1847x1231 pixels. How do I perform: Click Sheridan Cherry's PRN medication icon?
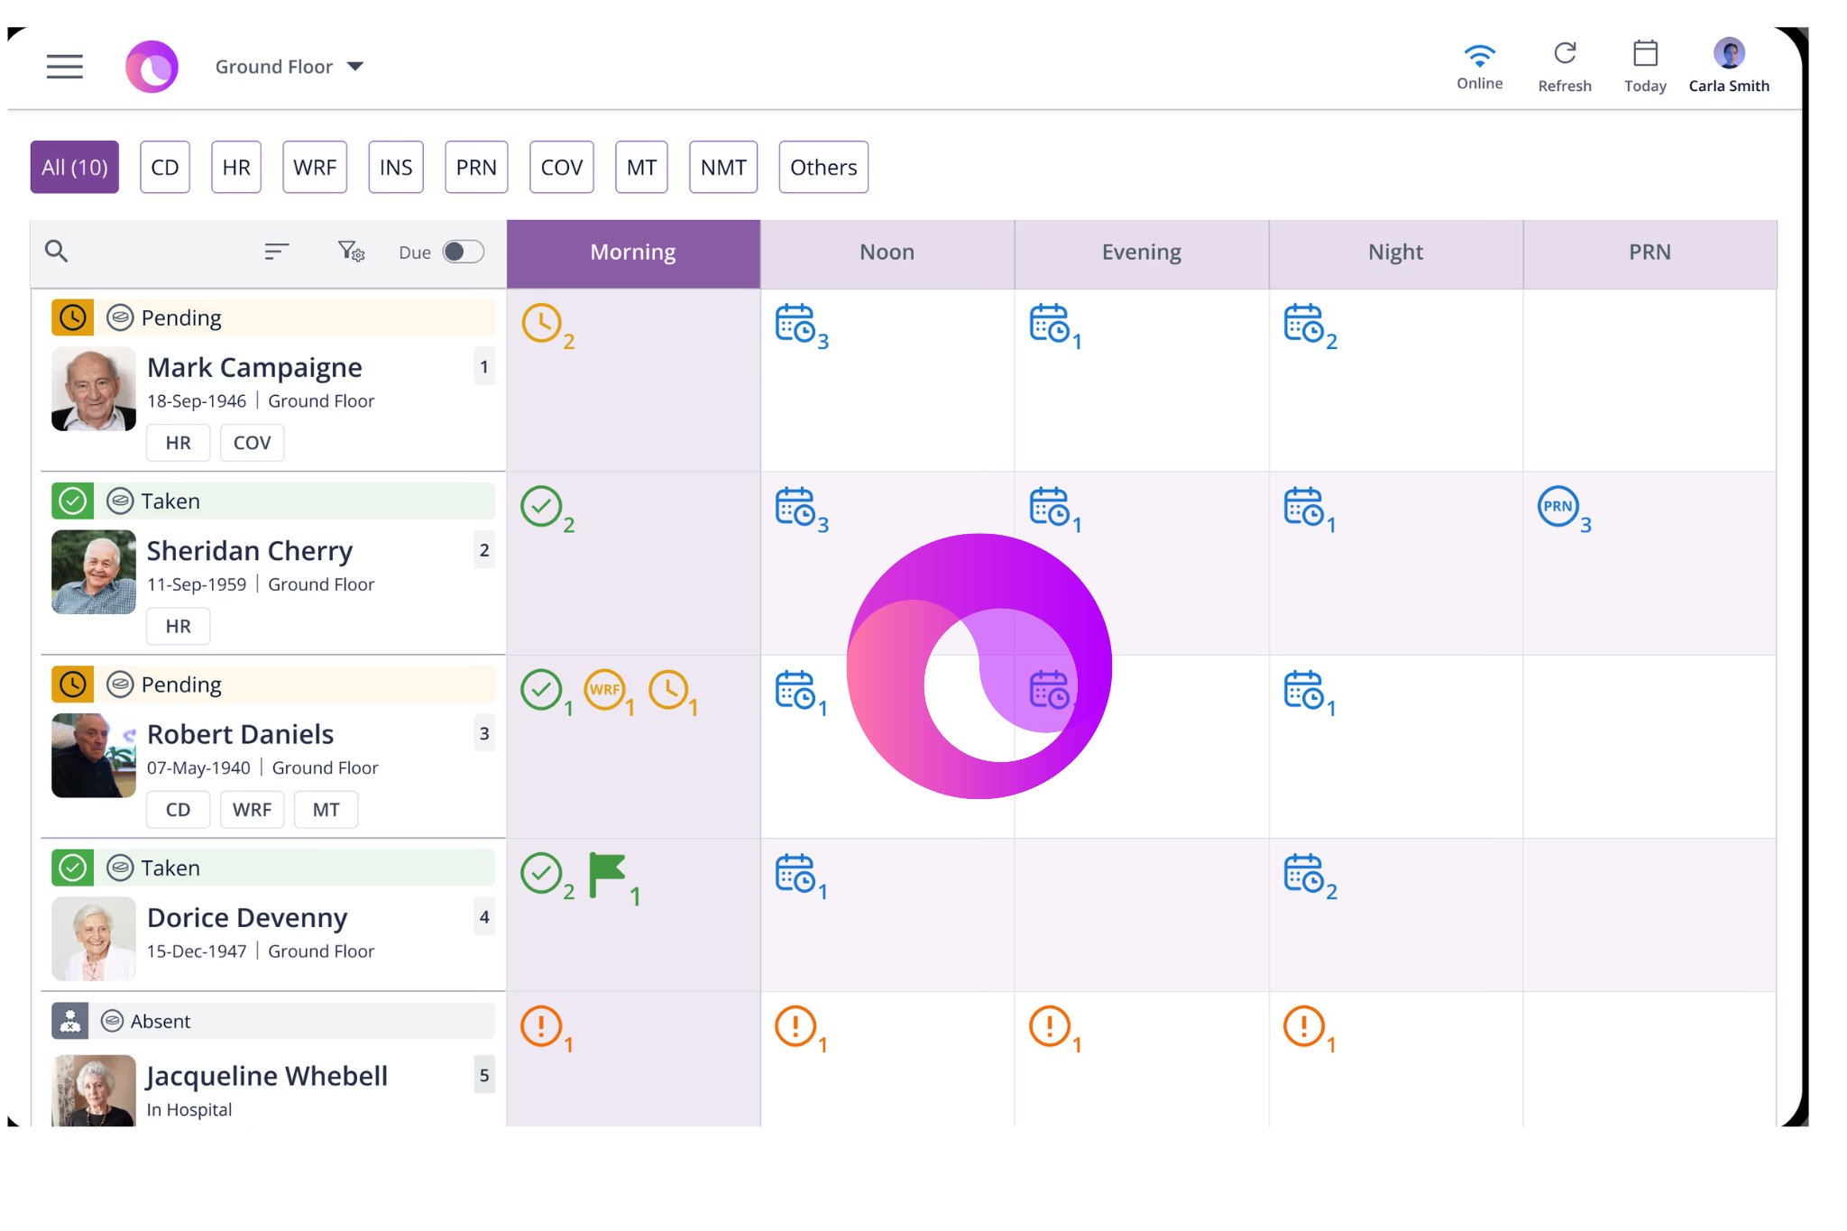1558,507
